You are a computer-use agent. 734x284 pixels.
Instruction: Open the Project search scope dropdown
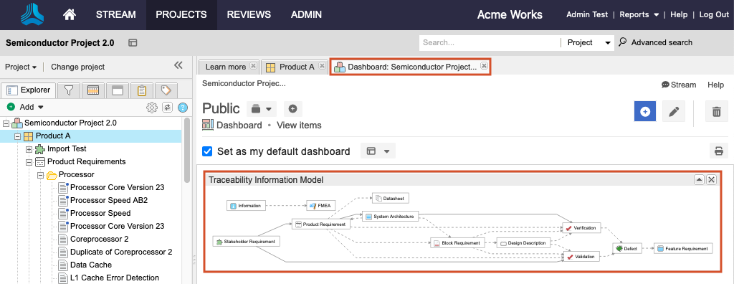[589, 42]
